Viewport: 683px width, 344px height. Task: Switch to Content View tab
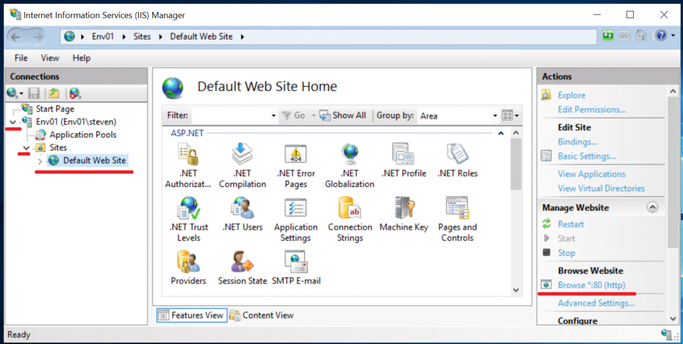click(x=261, y=315)
